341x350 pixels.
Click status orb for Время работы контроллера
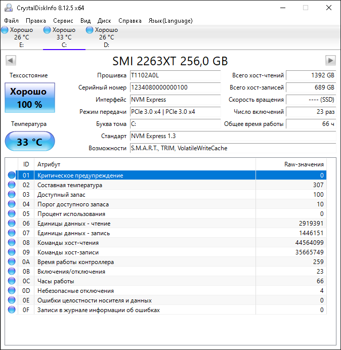point(12,261)
